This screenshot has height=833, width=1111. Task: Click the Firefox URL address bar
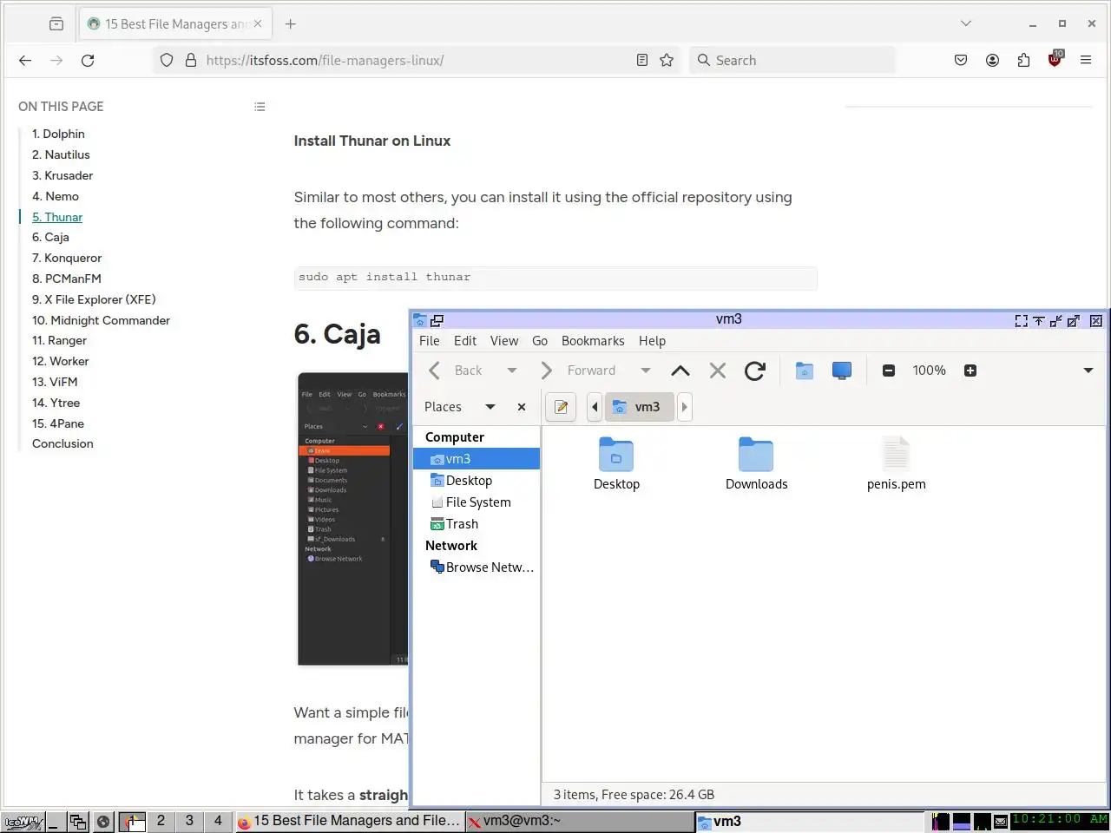click(x=418, y=60)
